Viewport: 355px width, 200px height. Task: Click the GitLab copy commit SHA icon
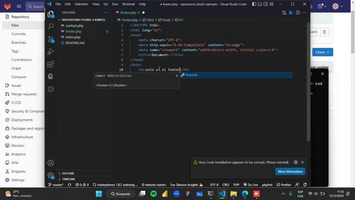coord(324,32)
